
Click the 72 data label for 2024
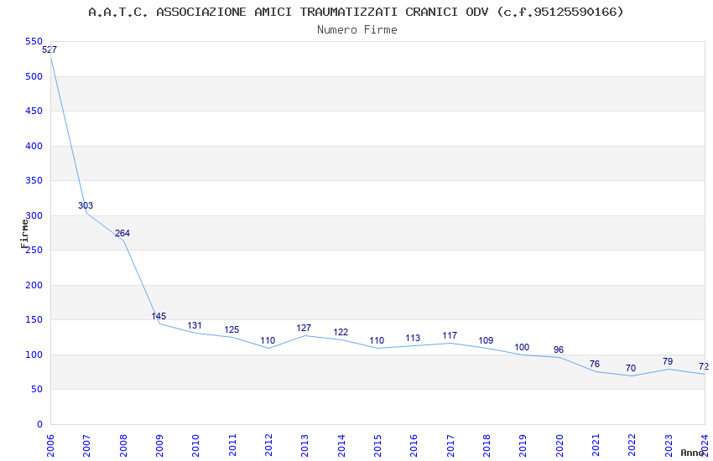tap(704, 366)
